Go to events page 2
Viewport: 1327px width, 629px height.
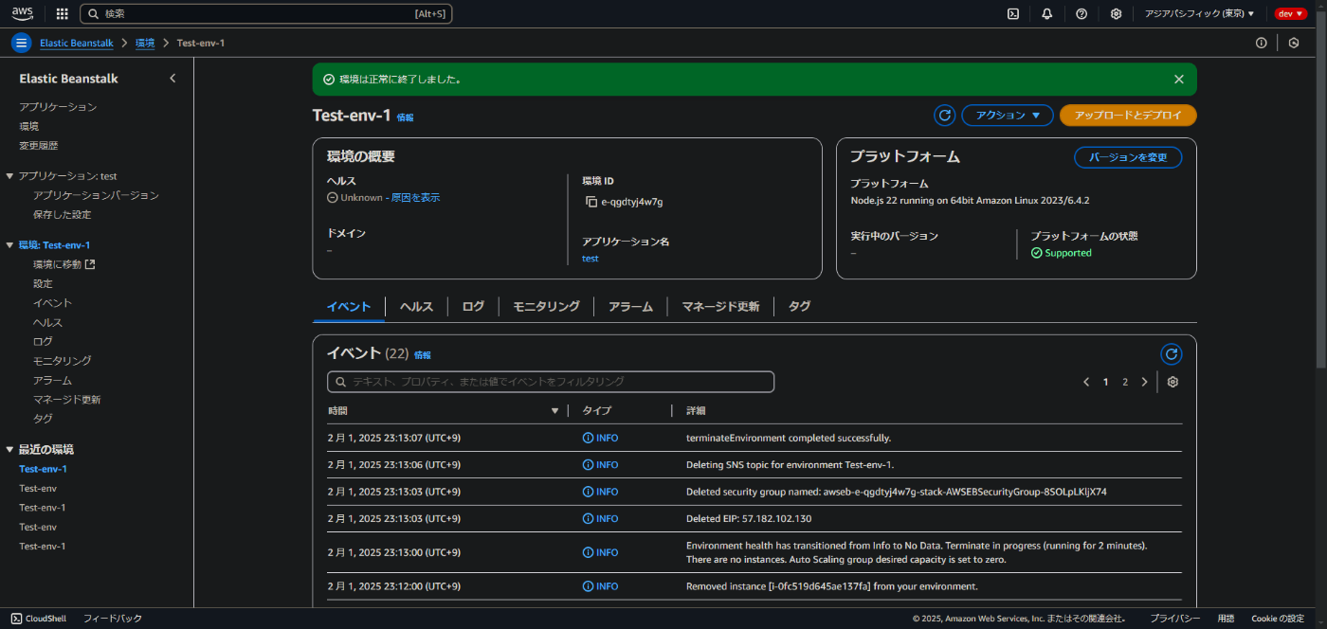(x=1125, y=382)
